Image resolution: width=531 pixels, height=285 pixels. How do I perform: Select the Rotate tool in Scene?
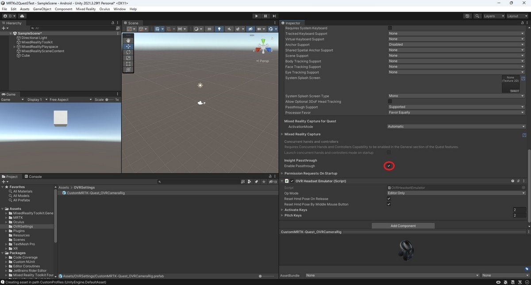pos(128,52)
